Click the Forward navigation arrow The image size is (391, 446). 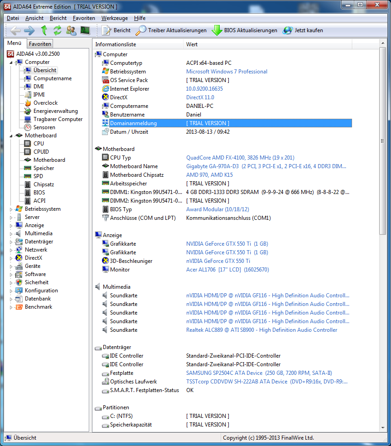point(29,30)
